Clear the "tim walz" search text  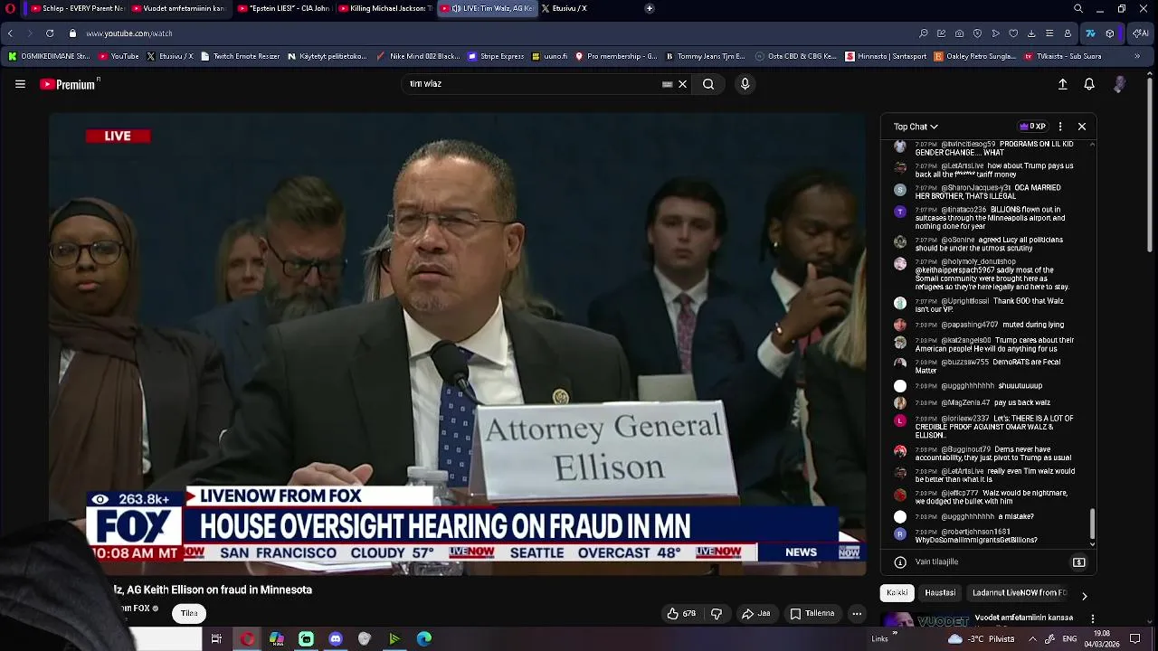point(683,84)
